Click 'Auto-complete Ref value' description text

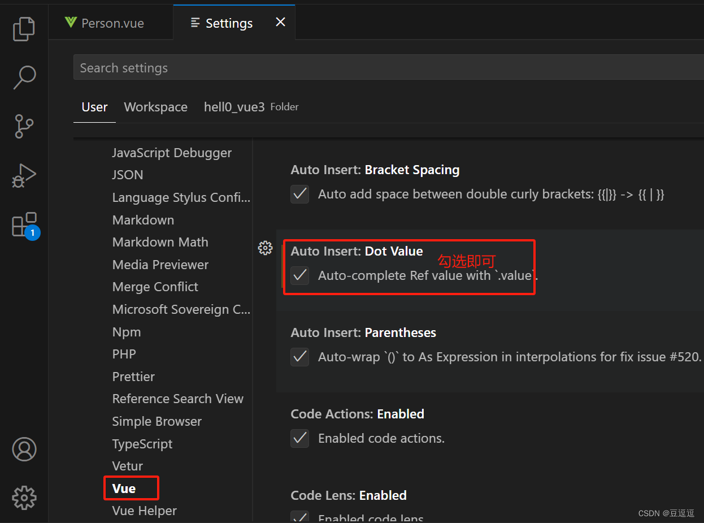(428, 275)
